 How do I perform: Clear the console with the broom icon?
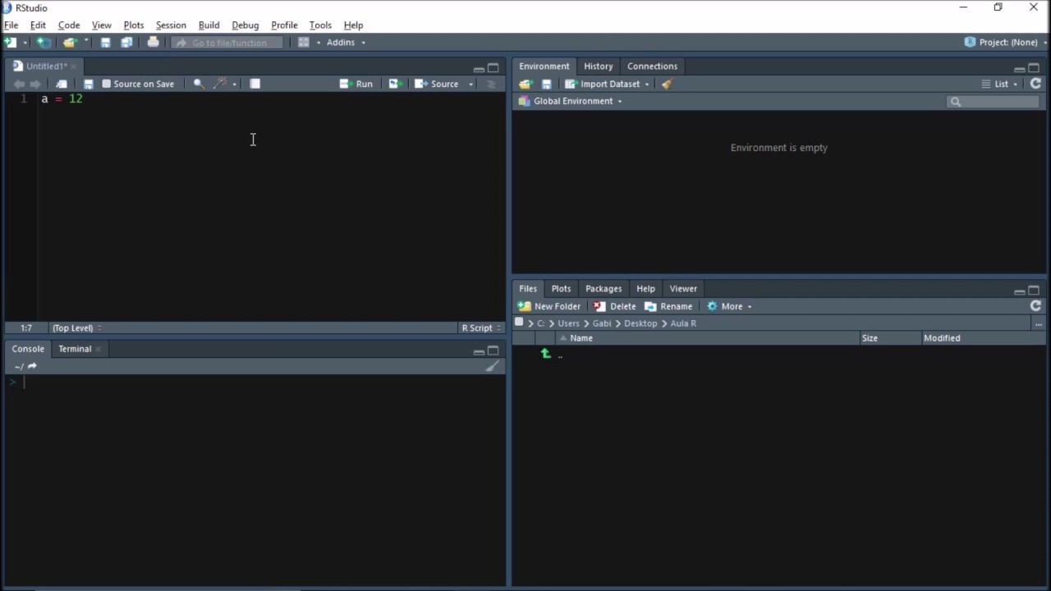click(492, 366)
